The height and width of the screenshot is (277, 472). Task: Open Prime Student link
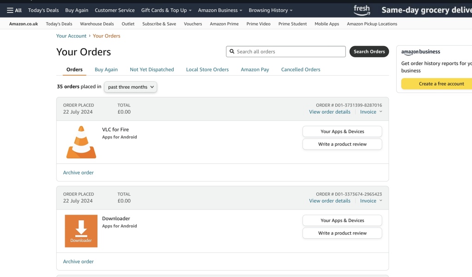pyautogui.click(x=293, y=24)
